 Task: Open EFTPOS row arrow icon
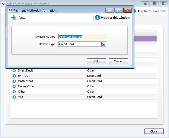tap(14, 76)
